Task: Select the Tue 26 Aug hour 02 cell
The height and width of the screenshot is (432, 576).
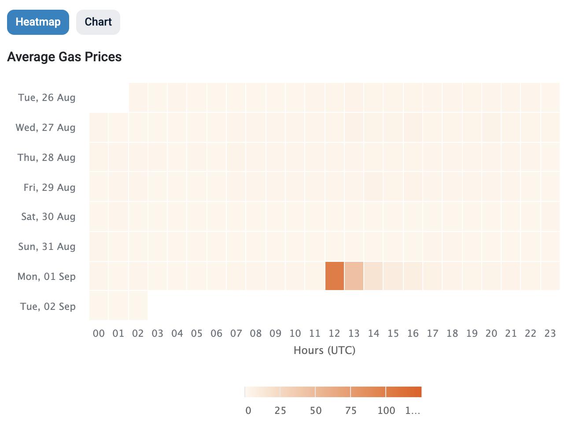Action: click(x=138, y=97)
